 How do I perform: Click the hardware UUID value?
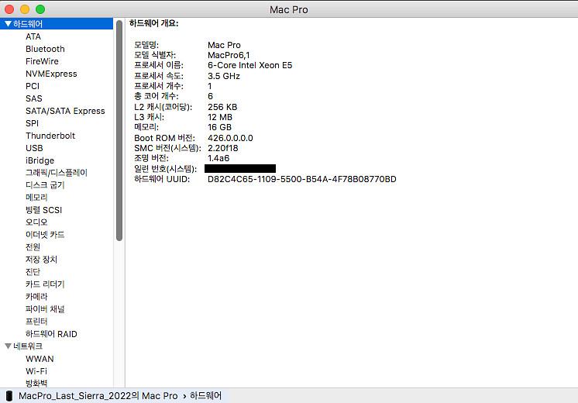pyautogui.click(x=302, y=179)
